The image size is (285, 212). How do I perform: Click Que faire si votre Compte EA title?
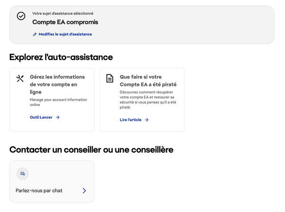click(x=148, y=80)
